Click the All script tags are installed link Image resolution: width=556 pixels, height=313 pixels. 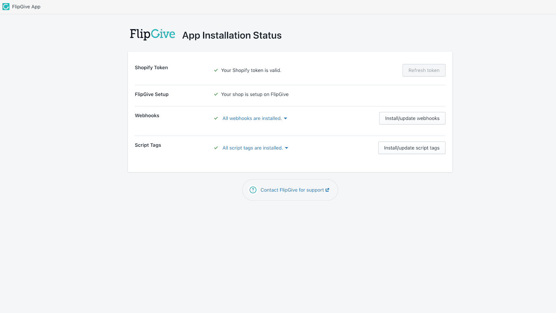click(252, 148)
